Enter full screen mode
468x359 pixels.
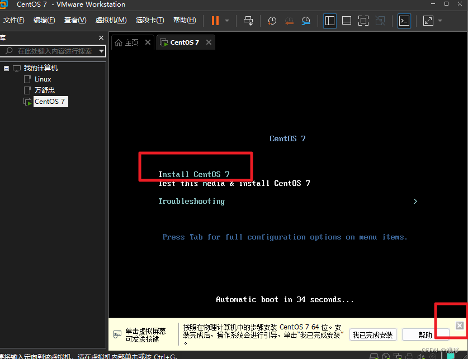tap(363, 21)
